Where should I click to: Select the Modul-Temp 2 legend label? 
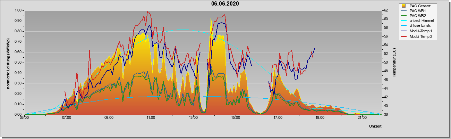coord(421,37)
